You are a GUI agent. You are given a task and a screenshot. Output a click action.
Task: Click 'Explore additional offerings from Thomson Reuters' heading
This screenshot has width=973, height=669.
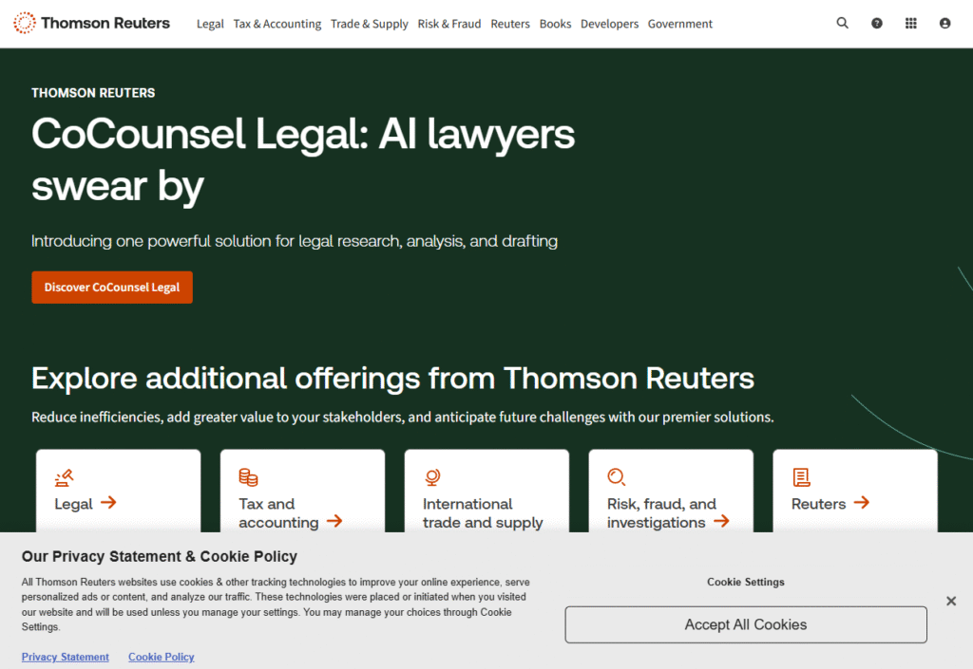click(392, 379)
